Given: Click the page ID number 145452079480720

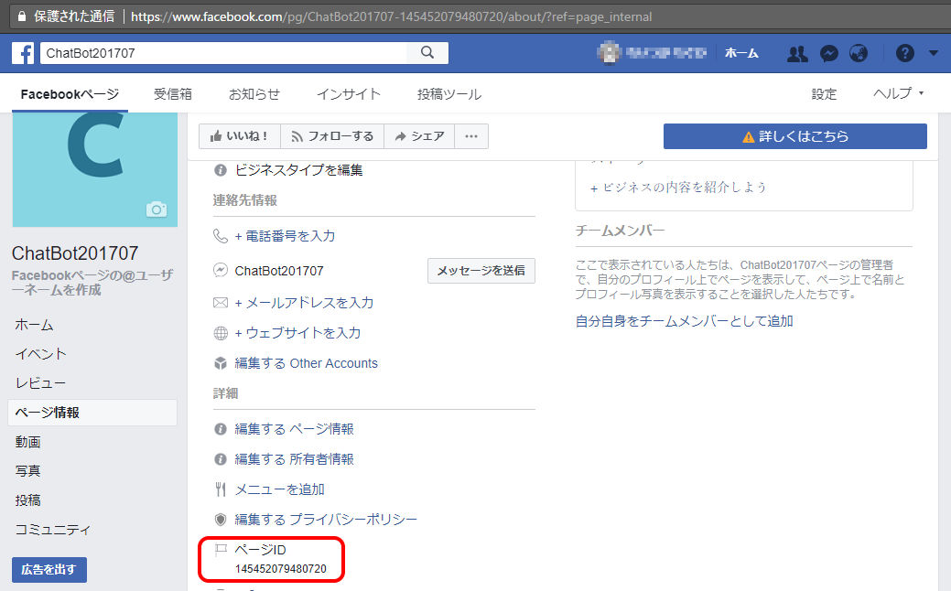Looking at the screenshot, I should pyautogui.click(x=281, y=568).
